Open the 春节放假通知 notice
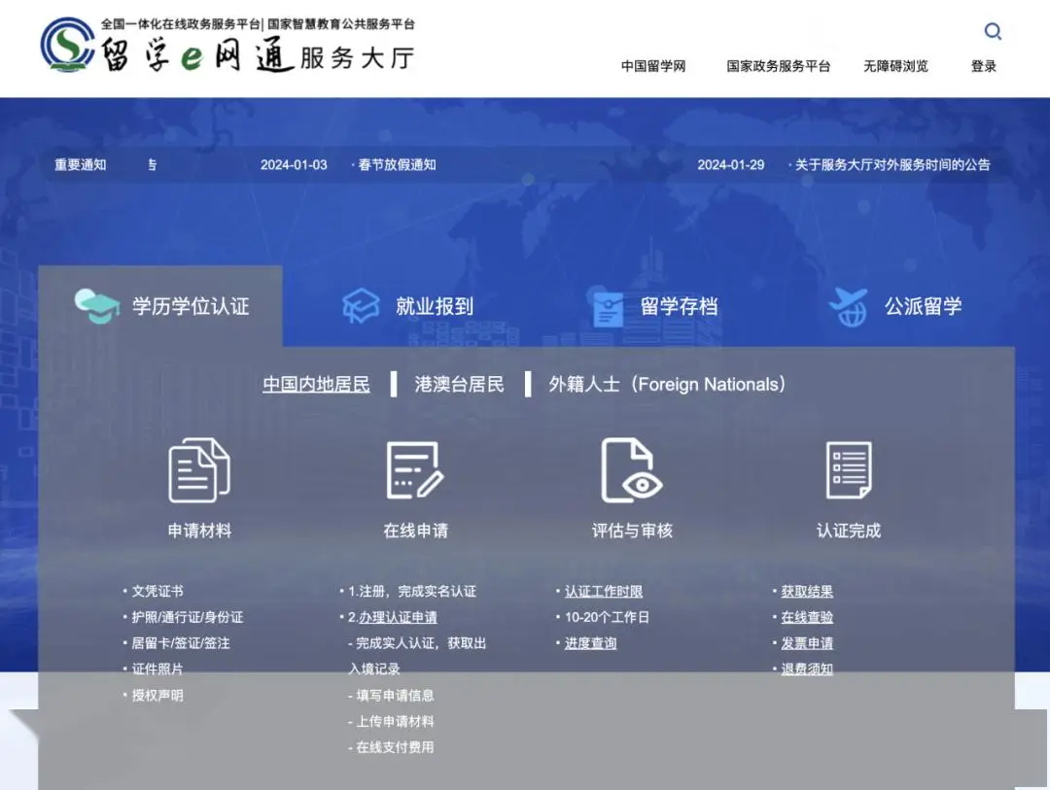The image size is (1050, 790). (x=397, y=165)
